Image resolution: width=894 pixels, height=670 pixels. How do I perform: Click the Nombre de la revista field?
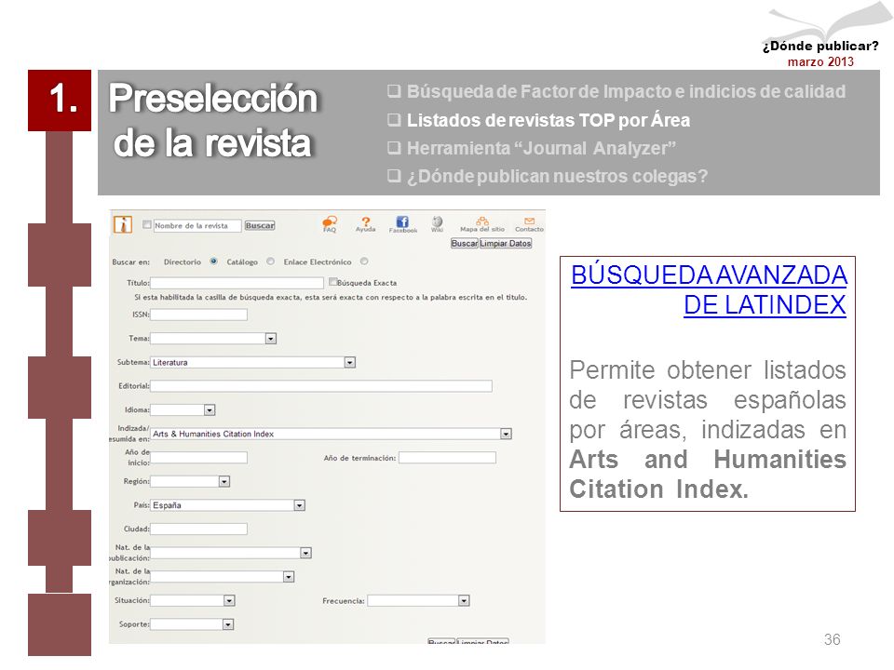(197, 225)
